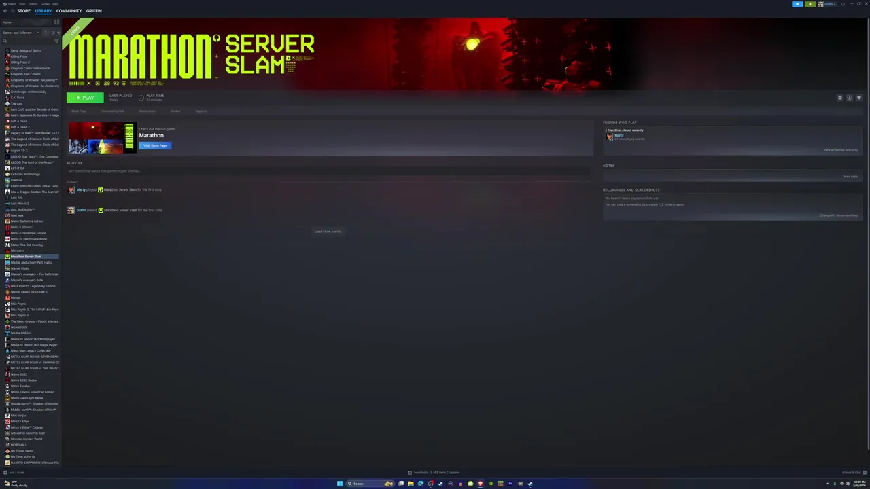Switch to the Library tab
This screenshot has width=870, height=489.
click(x=43, y=11)
